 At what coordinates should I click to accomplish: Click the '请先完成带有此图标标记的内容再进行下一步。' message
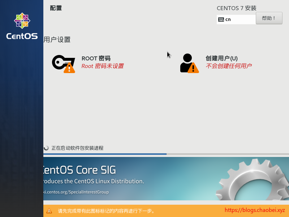pyautogui.click(x=107, y=211)
